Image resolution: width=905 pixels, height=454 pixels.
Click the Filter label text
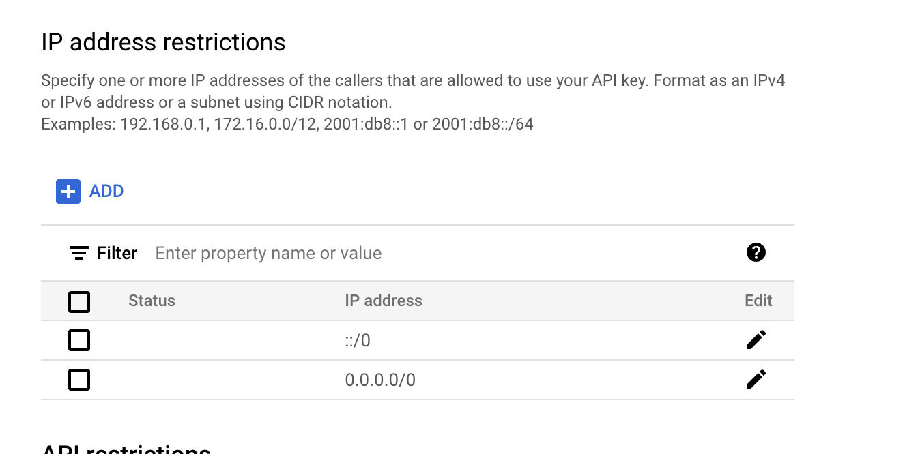117,254
